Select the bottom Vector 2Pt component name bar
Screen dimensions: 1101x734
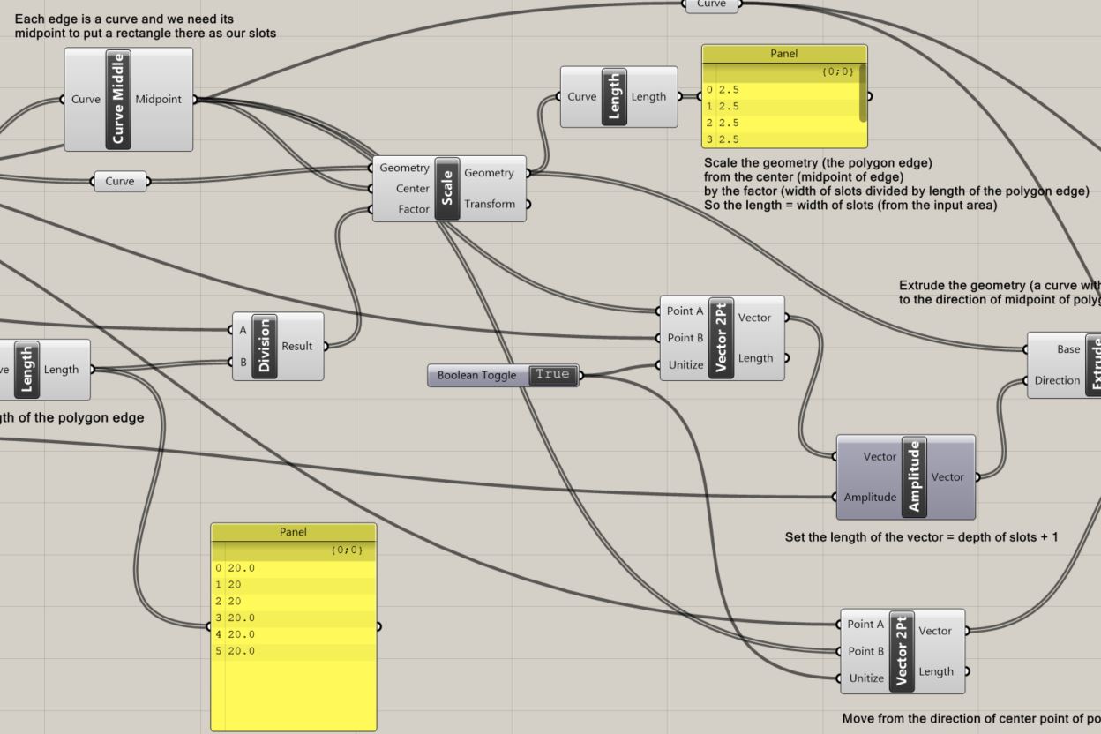(902, 652)
